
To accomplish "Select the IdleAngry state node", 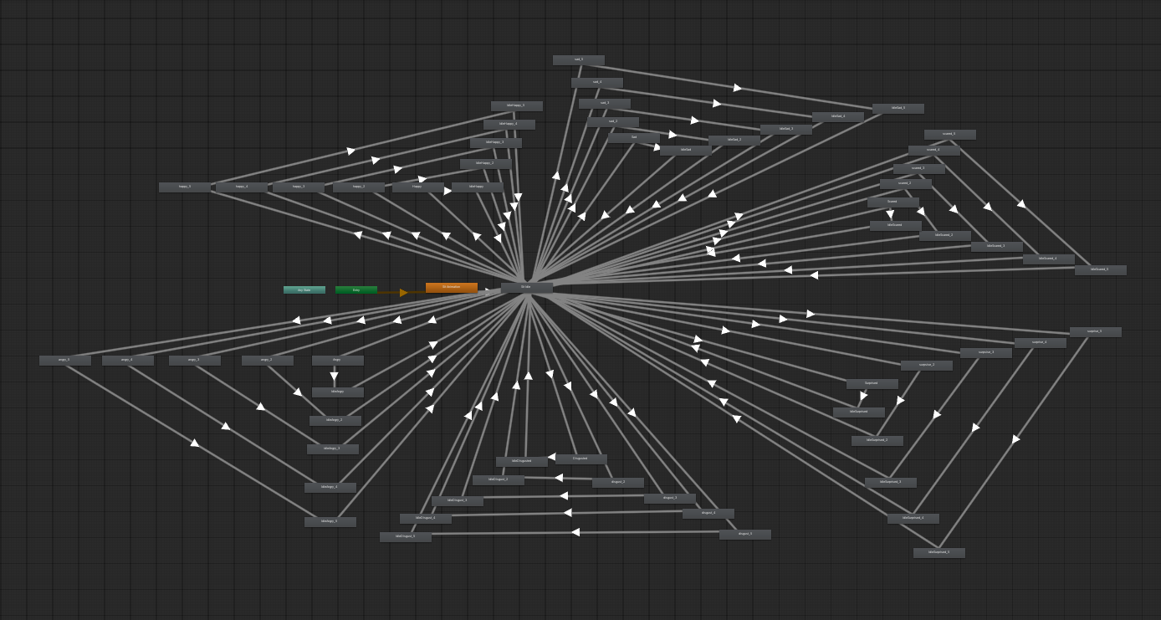I will pyautogui.click(x=338, y=392).
